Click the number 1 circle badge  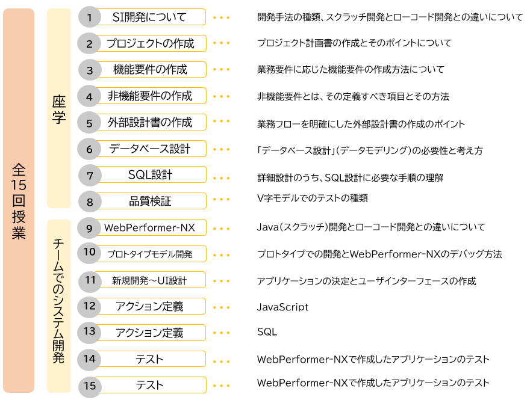90,17
